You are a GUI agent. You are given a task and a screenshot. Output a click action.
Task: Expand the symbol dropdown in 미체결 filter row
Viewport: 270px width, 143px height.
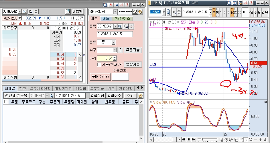pos(47,96)
